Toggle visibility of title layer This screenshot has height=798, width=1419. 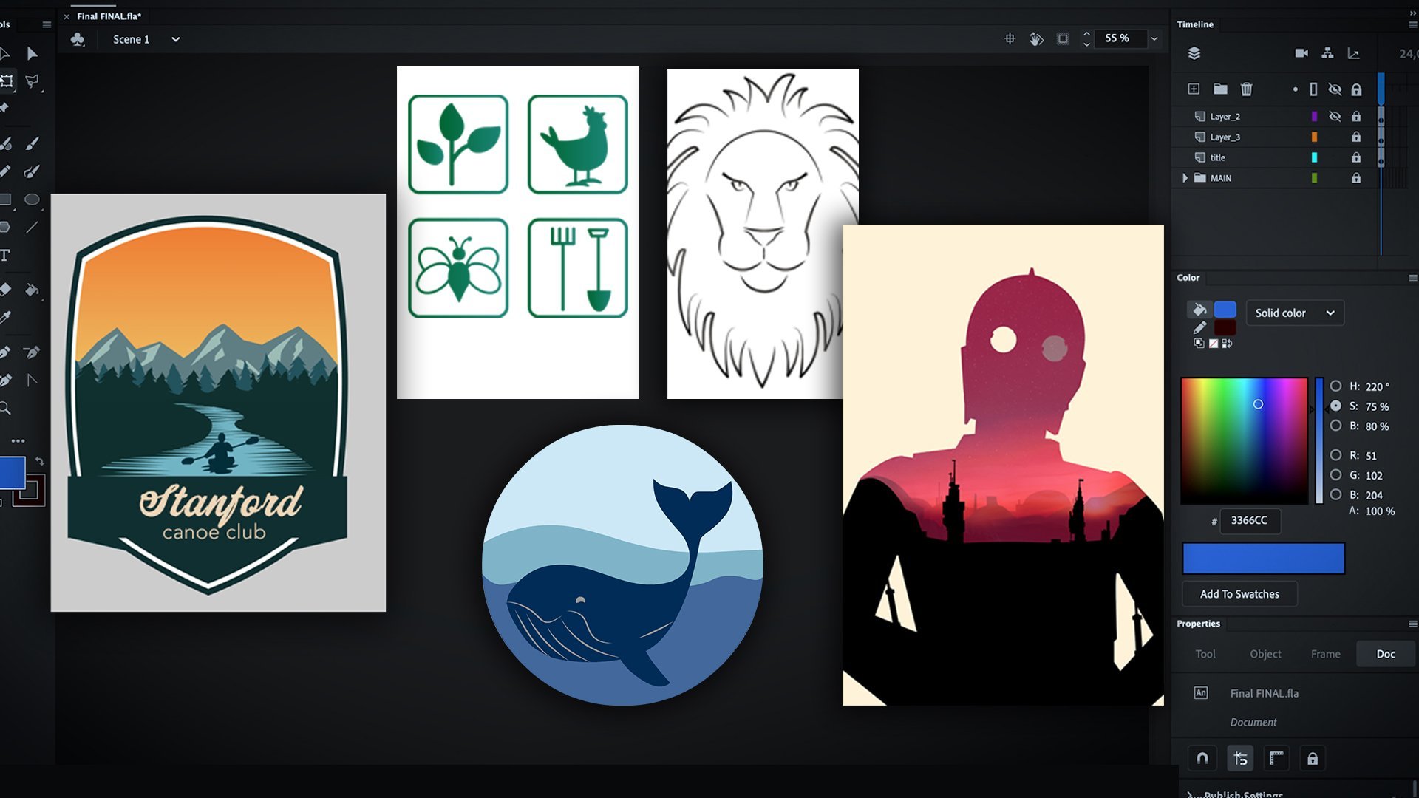(1335, 157)
